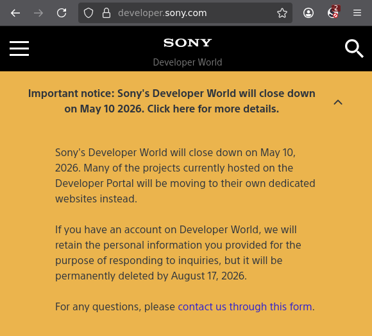Image resolution: width=372 pixels, height=336 pixels.
Task: Click the SONY logo
Action: click(x=187, y=43)
